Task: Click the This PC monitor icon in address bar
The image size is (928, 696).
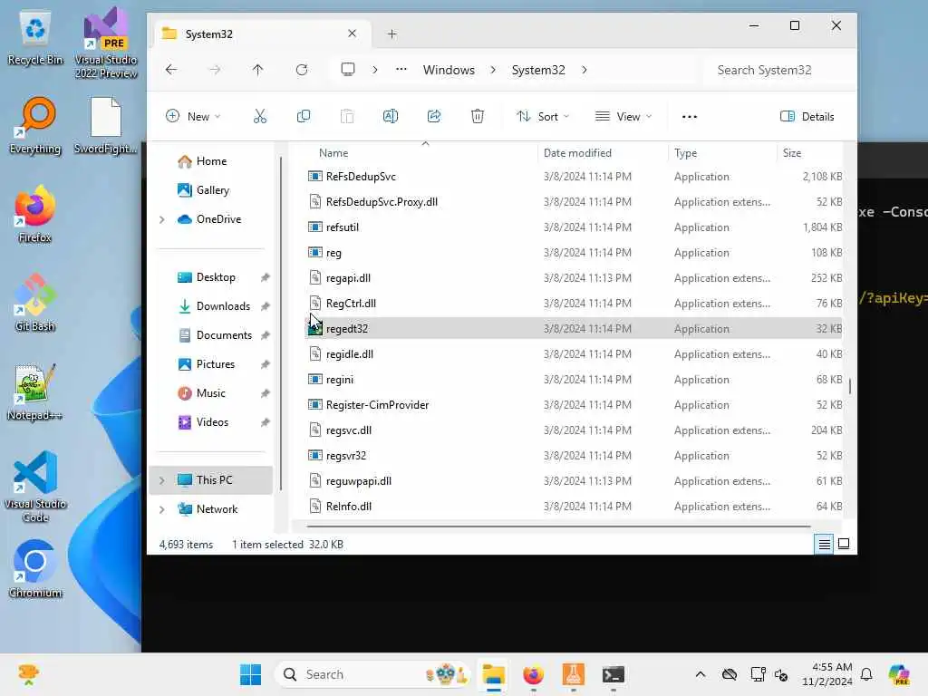Action: click(x=348, y=70)
